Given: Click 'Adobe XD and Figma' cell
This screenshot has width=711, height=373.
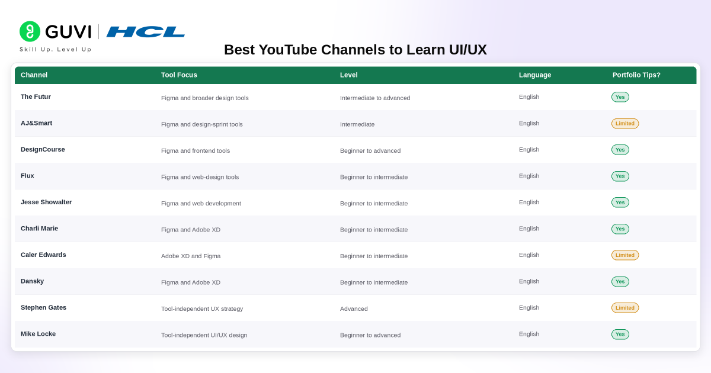Looking at the screenshot, I should point(191,256).
